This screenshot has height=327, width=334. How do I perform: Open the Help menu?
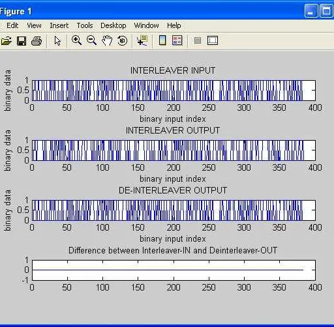tap(174, 25)
